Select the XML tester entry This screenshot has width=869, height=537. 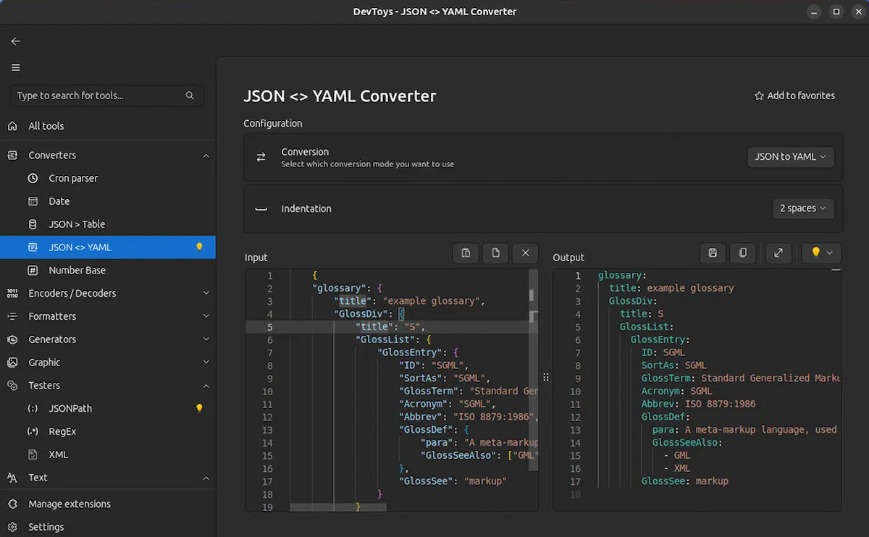click(x=108, y=454)
